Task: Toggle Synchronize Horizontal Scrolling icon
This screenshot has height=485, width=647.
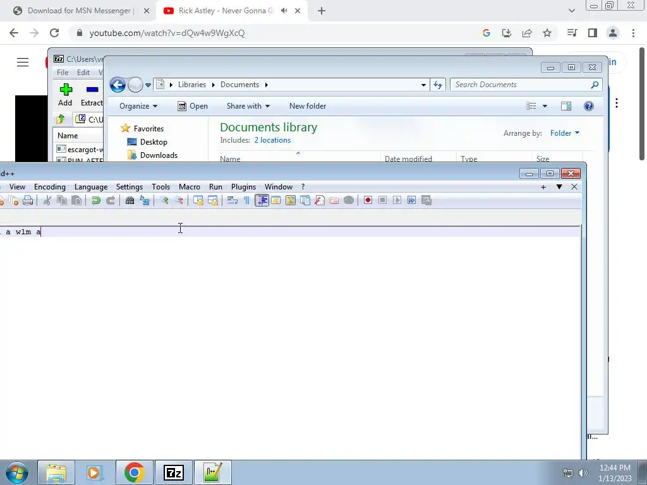Action: point(213,200)
